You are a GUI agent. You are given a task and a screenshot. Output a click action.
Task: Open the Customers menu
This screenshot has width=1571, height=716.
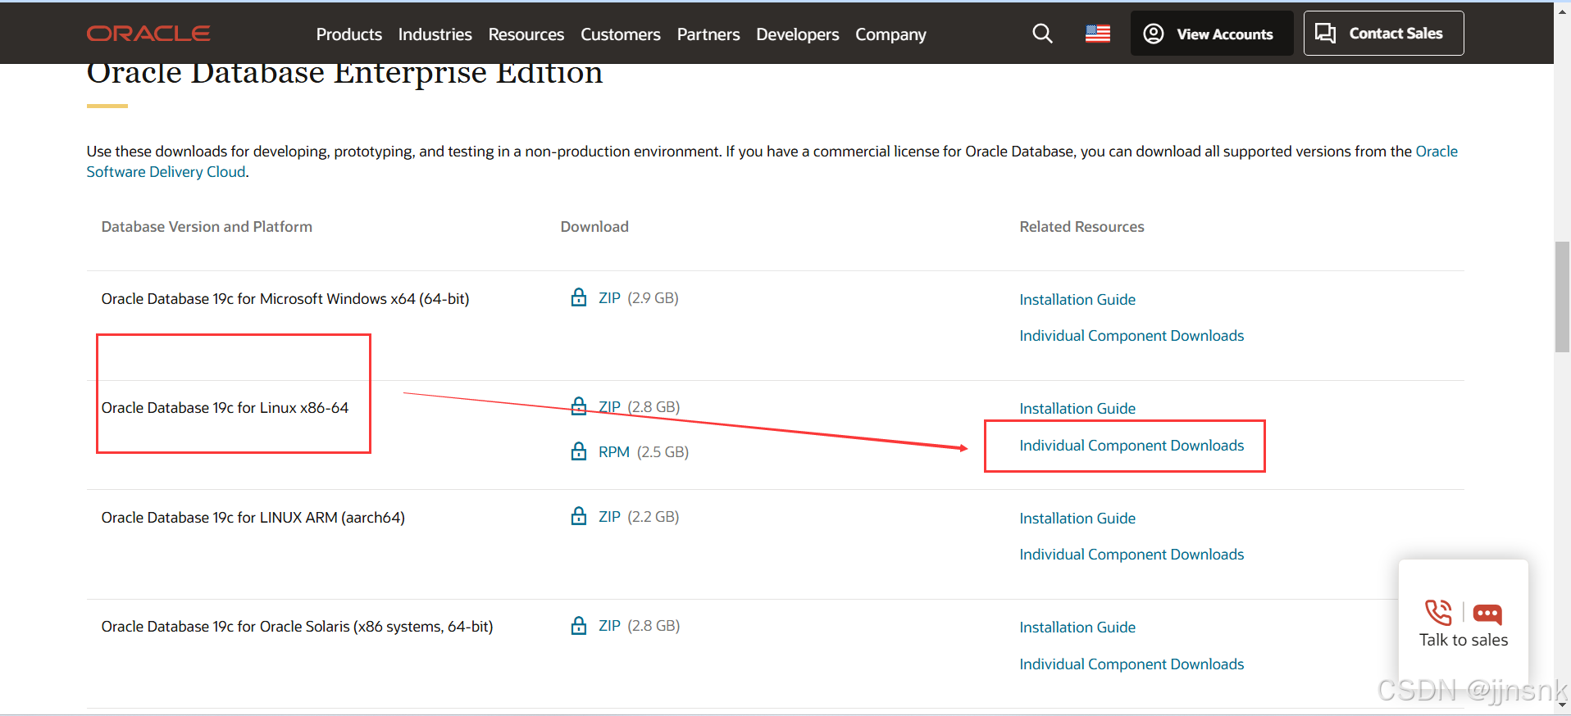(621, 34)
